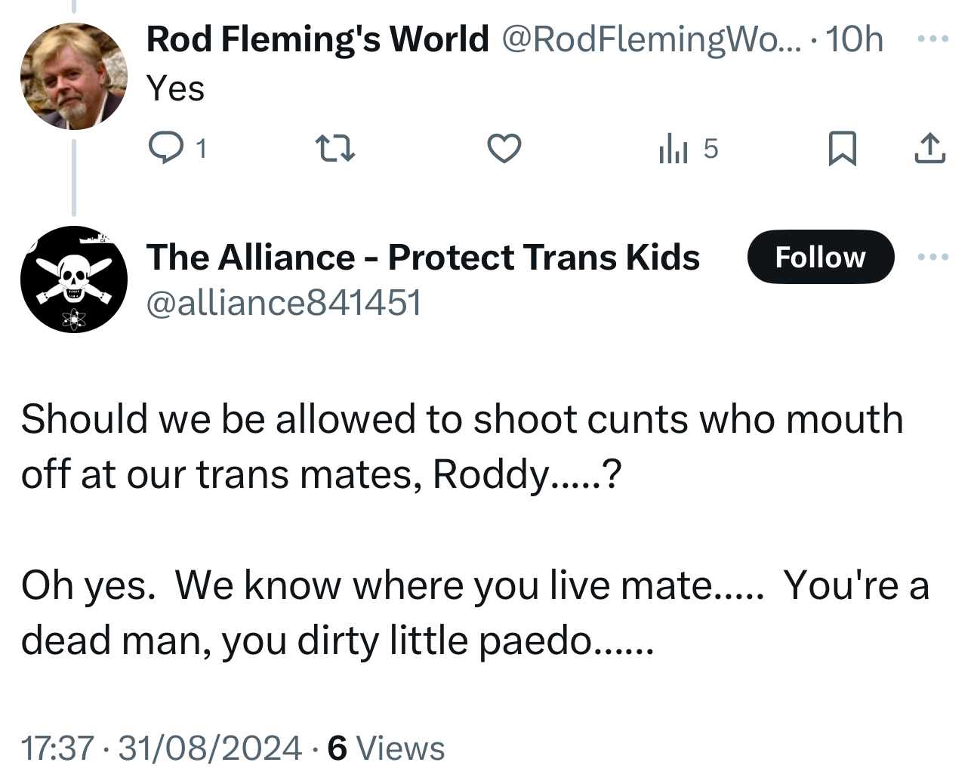974x781 pixels.
Task: Open the Rod Fleming's World display name
Action: 317,39
